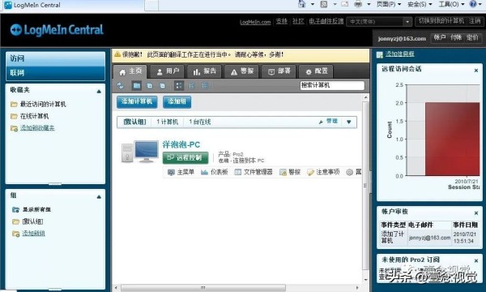Image resolution: width=486 pixels, height=292 pixels.
Task: Open the 付账 menu item
Action: click(x=456, y=38)
